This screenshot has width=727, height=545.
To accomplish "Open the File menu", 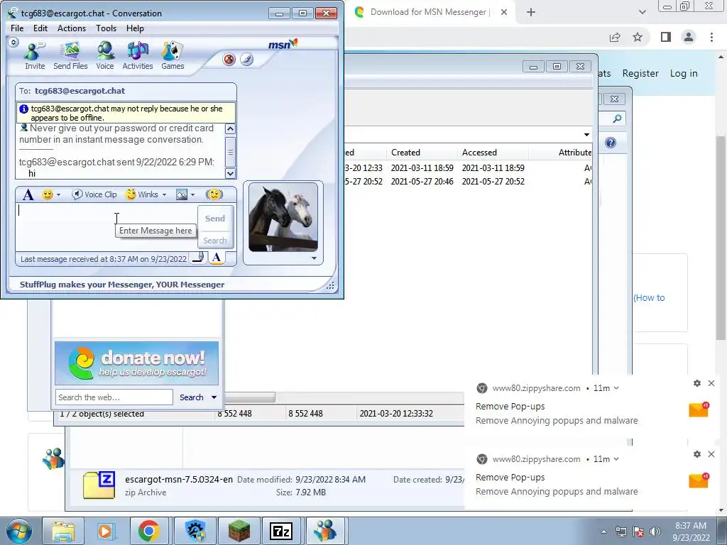I will coord(17,28).
